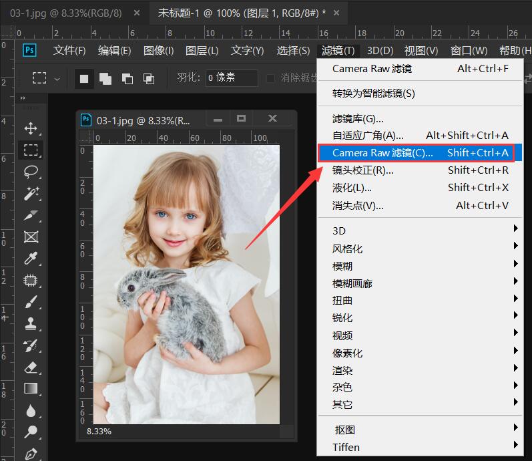Select the Lasso tool
Image resolution: width=532 pixels, height=461 pixels.
(31, 172)
